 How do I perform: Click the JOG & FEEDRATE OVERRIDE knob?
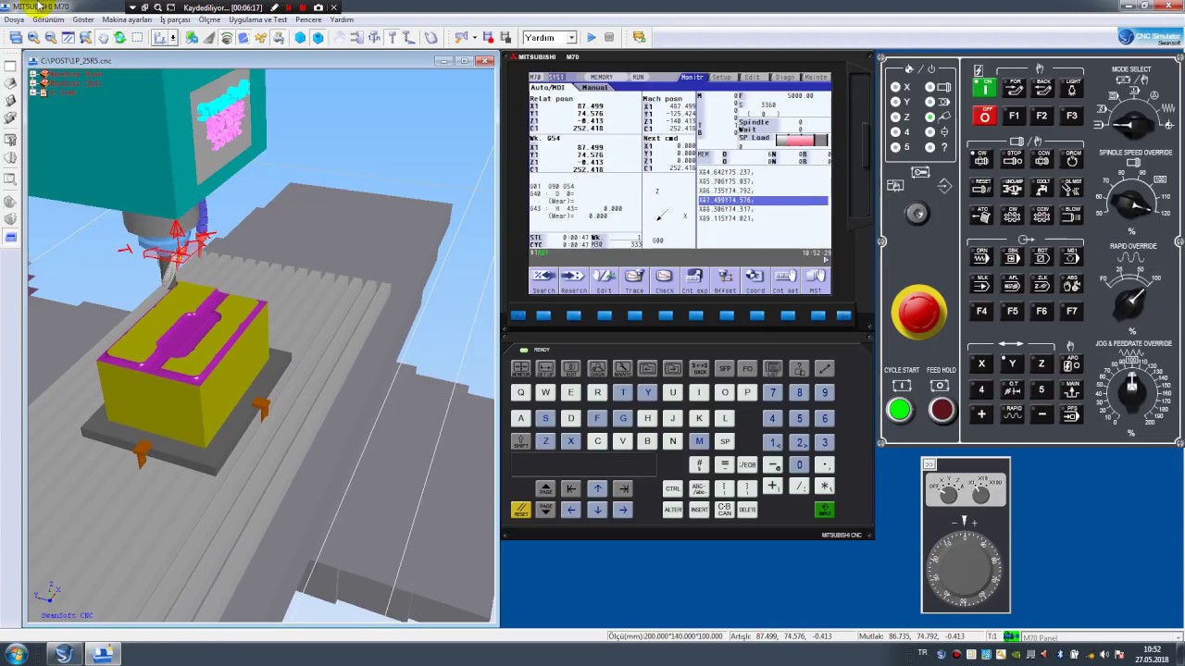[1130, 390]
